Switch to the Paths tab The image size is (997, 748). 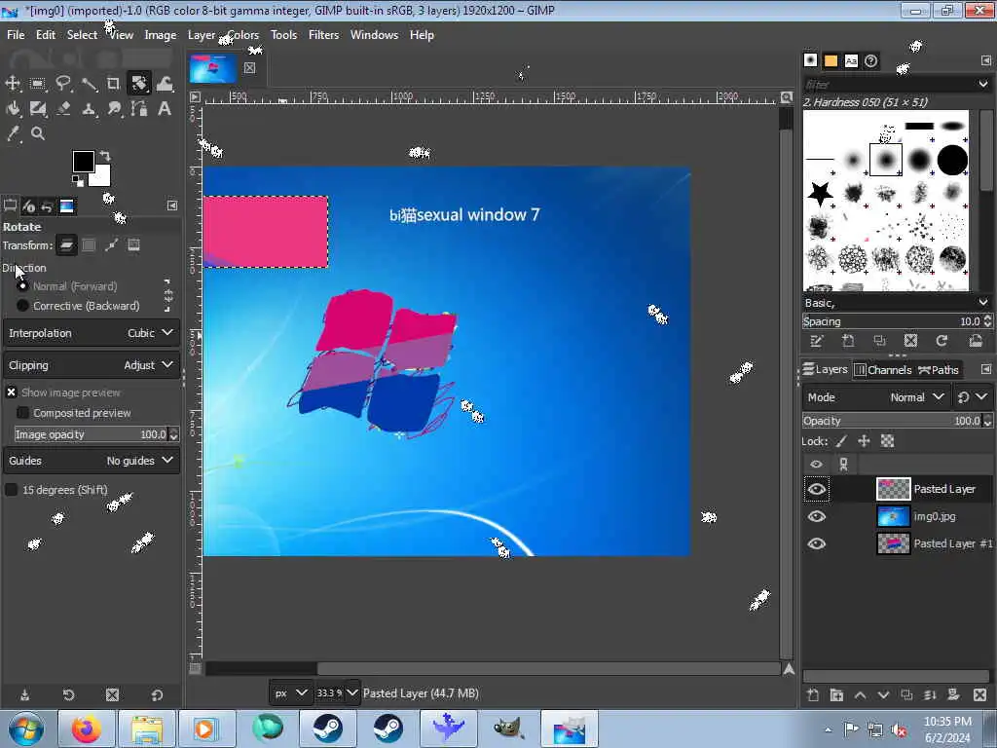click(938, 369)
